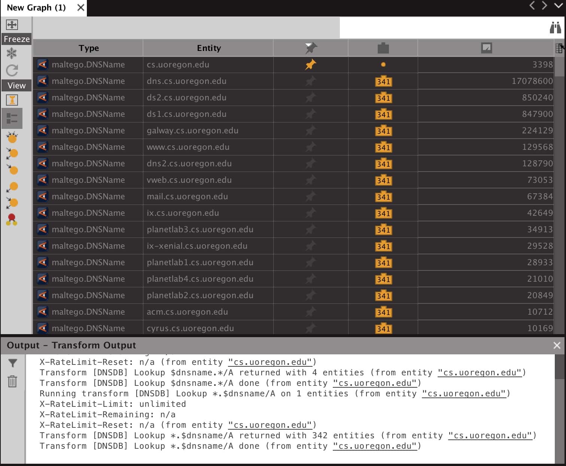This screenshot has width=566, height=466.
Task: Pin the dns.cs.uoregon.edu row
Action: coord(310,81)
